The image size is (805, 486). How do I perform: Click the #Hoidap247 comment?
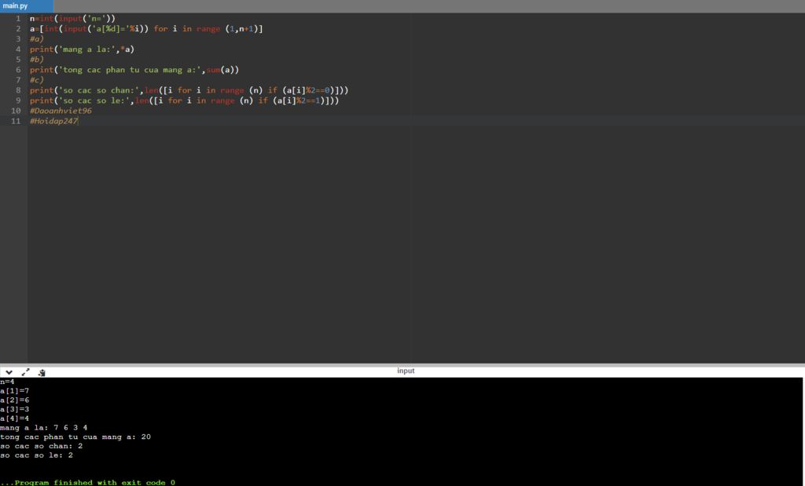[54, 121]
